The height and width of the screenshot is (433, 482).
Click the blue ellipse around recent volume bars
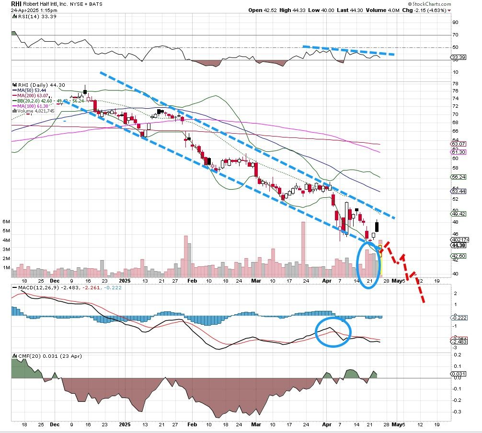[x=368, y=265]
